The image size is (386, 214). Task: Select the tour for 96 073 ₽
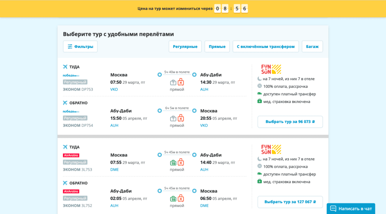[x=290, y=122]
